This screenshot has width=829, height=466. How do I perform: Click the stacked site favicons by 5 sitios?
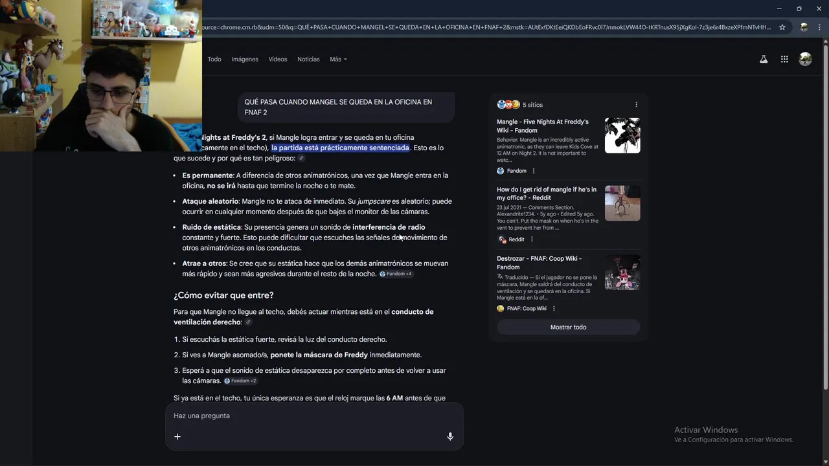pos(508,104)
